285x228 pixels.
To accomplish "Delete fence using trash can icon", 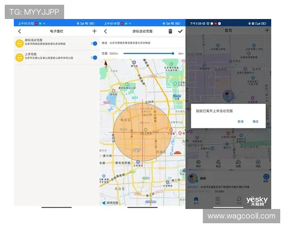I will point(171,31).
